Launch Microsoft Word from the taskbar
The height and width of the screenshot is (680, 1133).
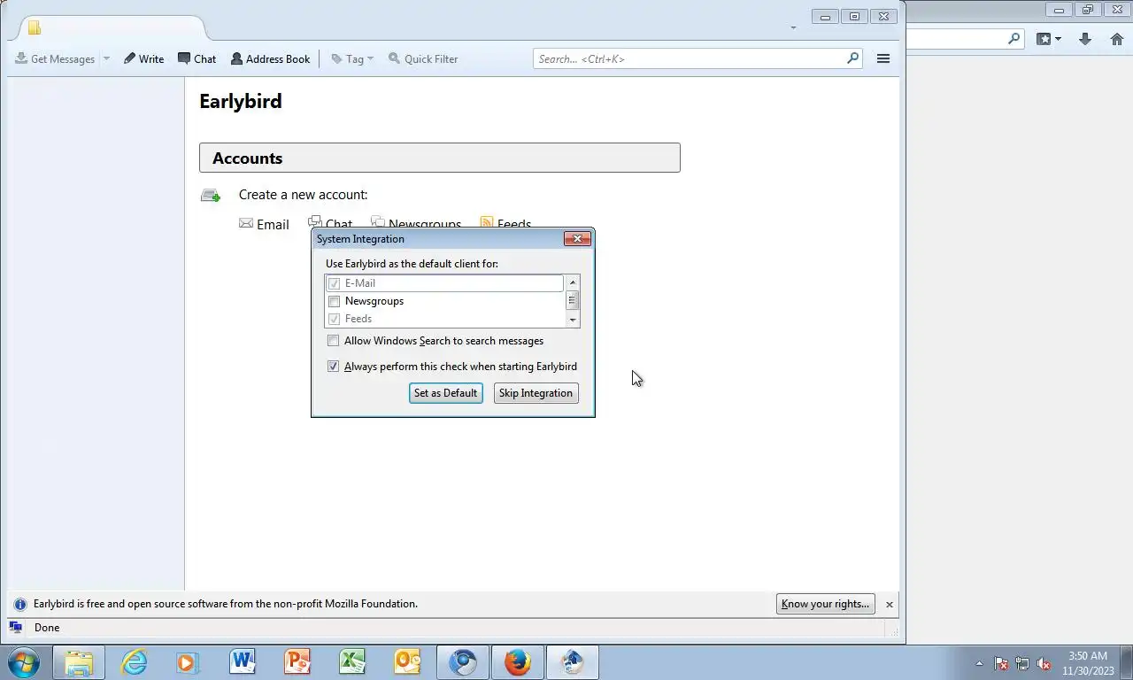pyautogui.click(x=243, y=662)
